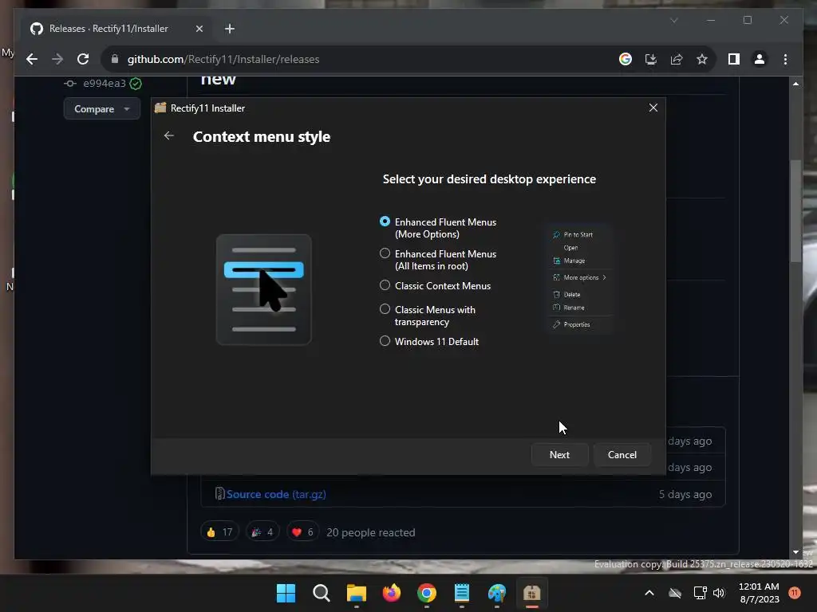
Task: Open notification badge showing 11
Action: pos(795,593)
